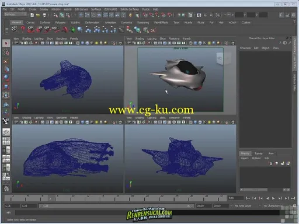Open Panels menu in top-left viewport
The image size is (299, 224).
click(74, 38)
